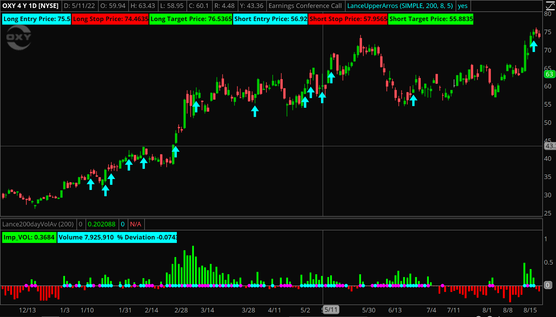
Task: Select the red Long Stop Price label
Action: pyautogui.click(x=111, y=19)
